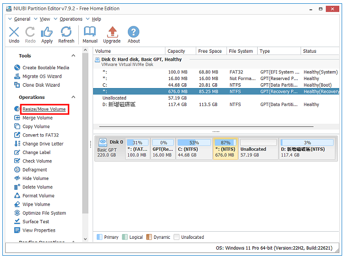Click the Unallocated legend swatch
Image resolution: width=344 pixels, height=259 pixels.
[176, 237]
